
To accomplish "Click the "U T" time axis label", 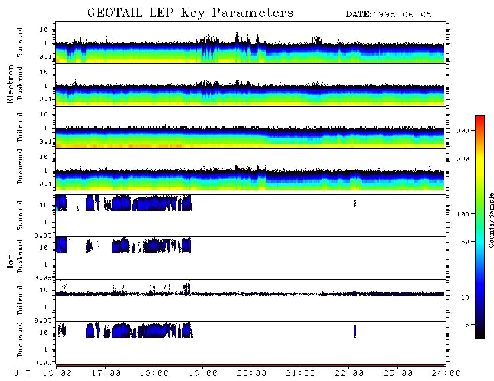I will tap(22, 374).
